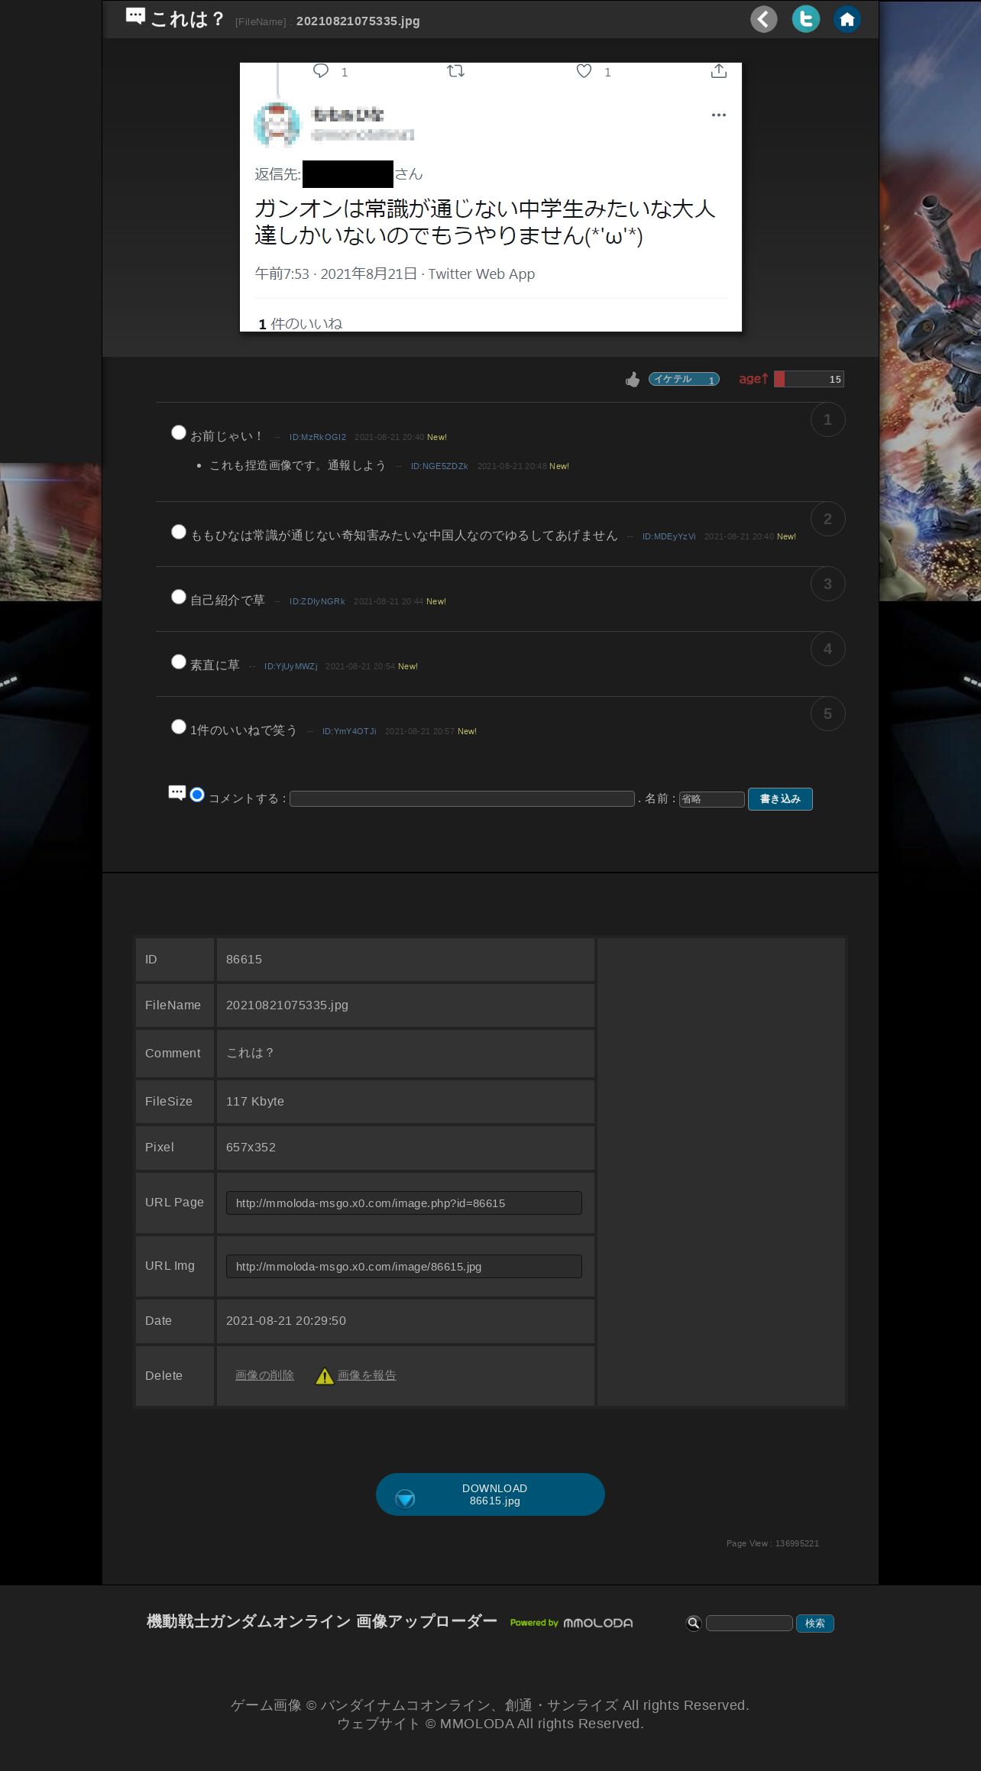Click the reply これも捏造画像です。通報しよう
The image size is (981, 1771).
click(x=298, y=465)
